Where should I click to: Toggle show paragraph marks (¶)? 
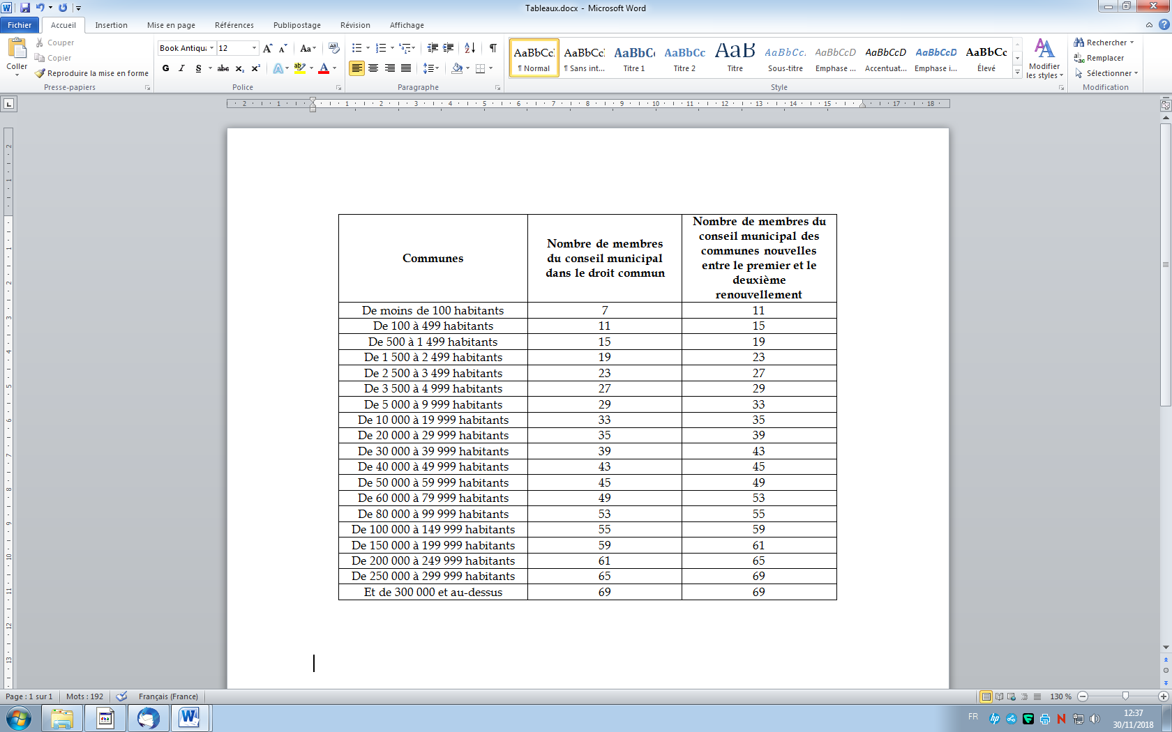pyautogui.click(x=493, y=48)
